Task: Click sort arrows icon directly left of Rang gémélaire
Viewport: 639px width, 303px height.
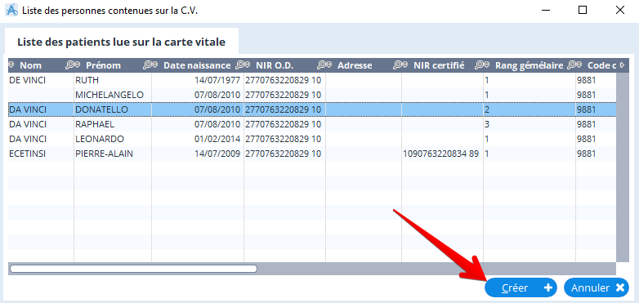Action: tap(487, 65)
